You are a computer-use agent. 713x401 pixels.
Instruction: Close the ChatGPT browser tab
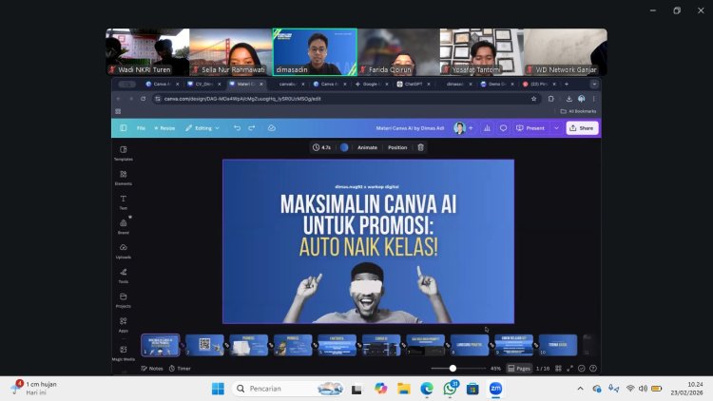coord(429,85)
